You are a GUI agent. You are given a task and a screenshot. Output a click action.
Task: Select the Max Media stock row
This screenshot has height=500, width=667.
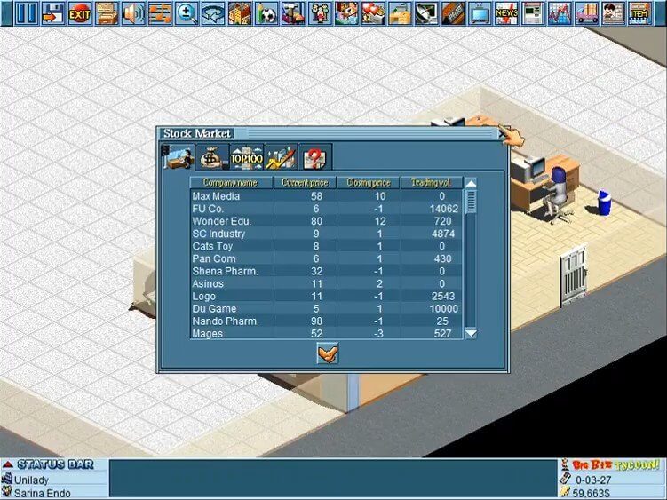[x=326, y=196]
